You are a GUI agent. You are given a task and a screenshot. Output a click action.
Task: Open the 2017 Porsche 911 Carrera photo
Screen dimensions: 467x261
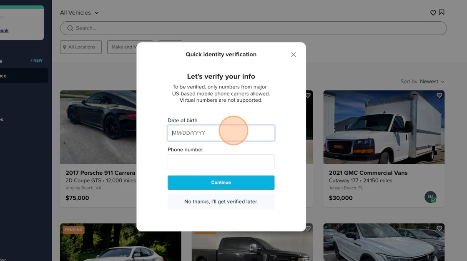(98, 127)
